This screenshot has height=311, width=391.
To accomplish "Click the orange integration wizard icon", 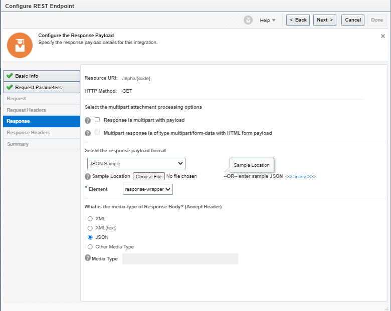I will pyautogui.click(x=20, y=46).
